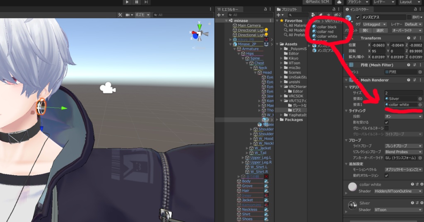Open Transform component help icon
424x222 pixels.
coord(409,38)
